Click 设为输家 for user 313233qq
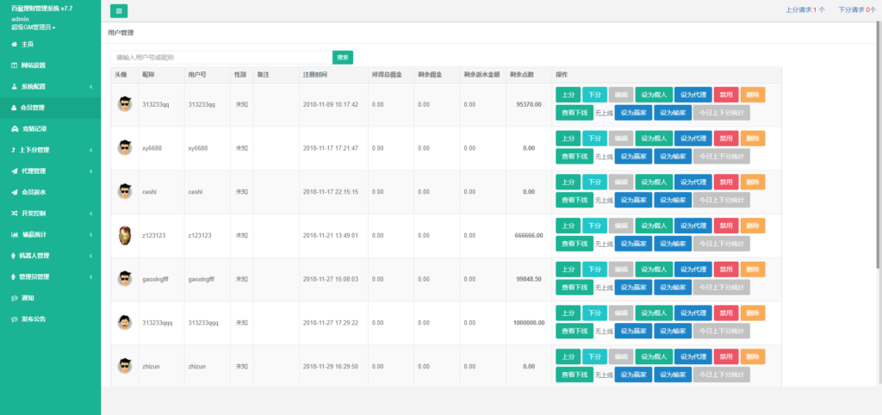 click(x=673, y=113)
